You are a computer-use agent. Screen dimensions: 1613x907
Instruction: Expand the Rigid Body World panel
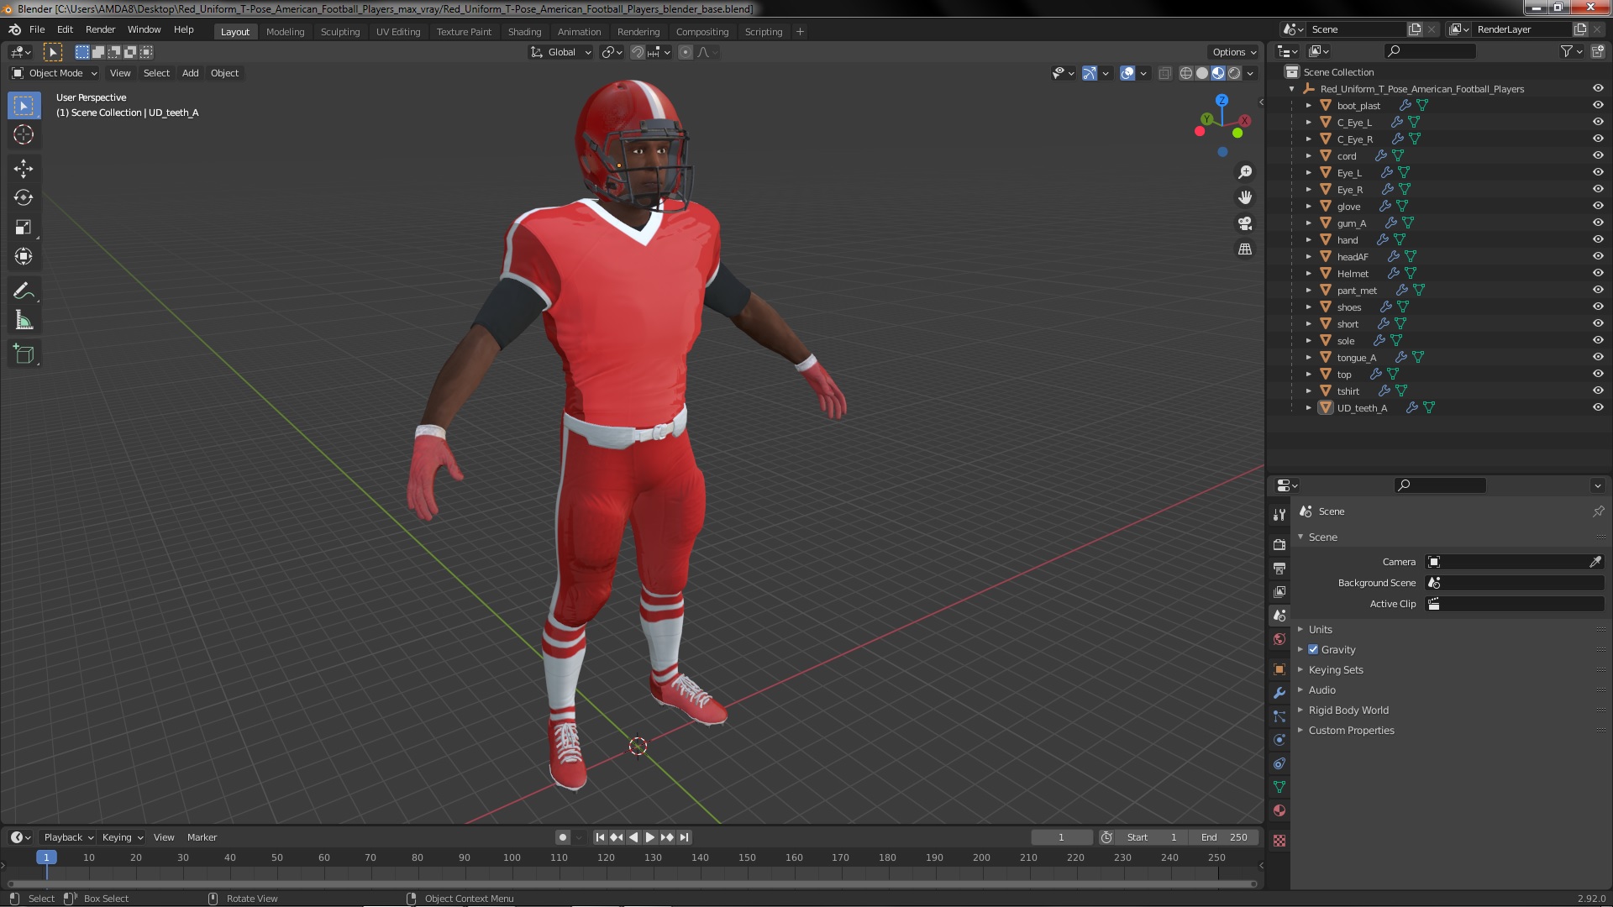point(1348,710)
